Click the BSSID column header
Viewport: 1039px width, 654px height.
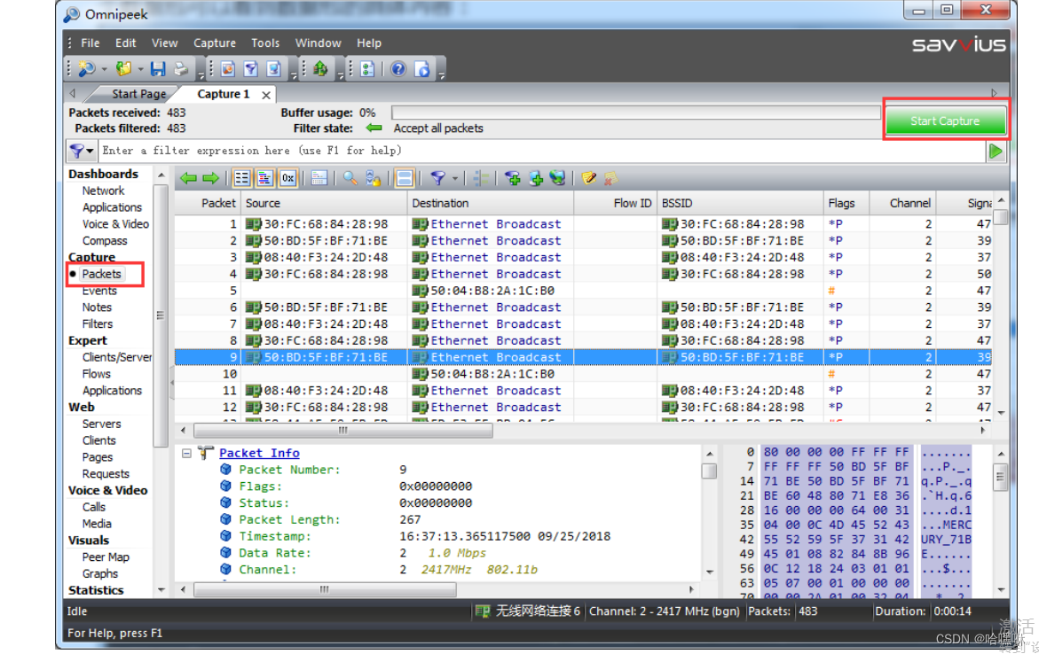(x=739, y=203)
